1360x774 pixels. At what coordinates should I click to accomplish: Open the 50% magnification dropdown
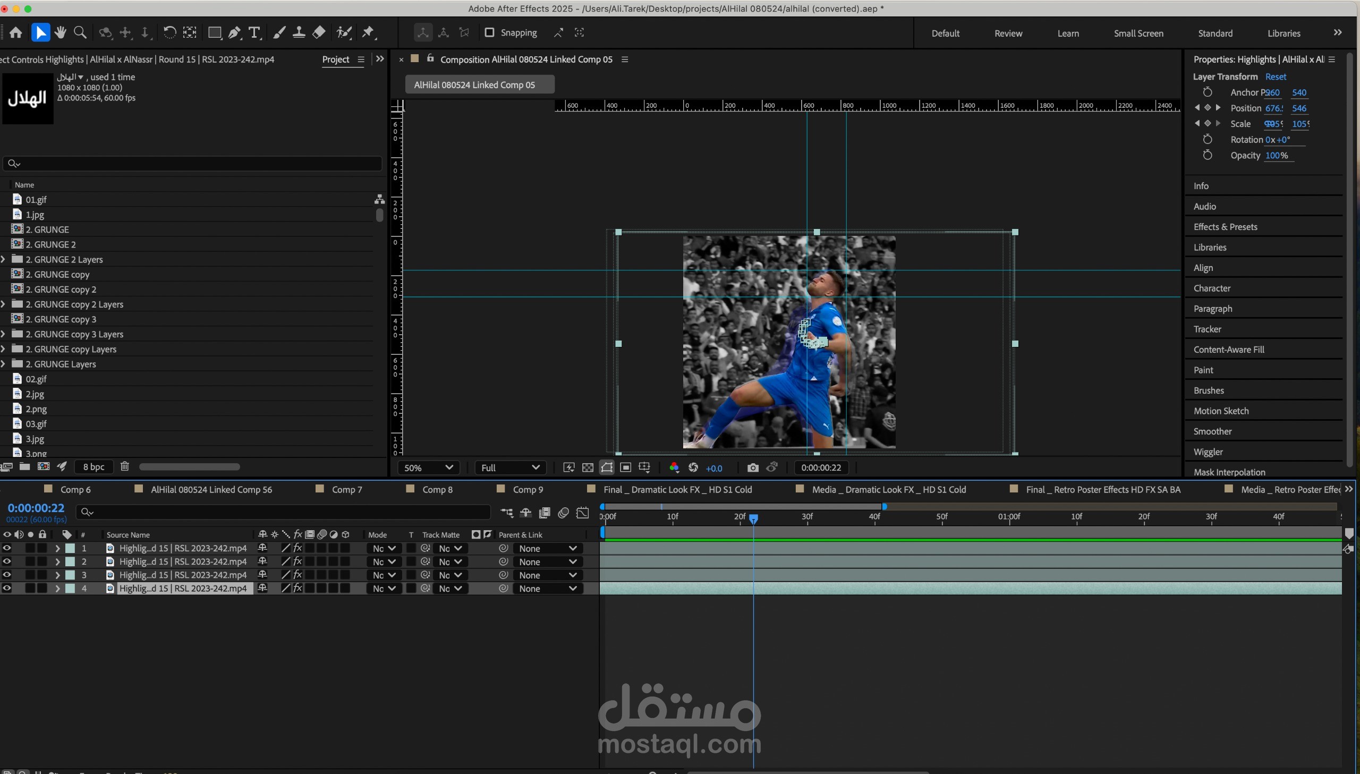pos(428,468)
